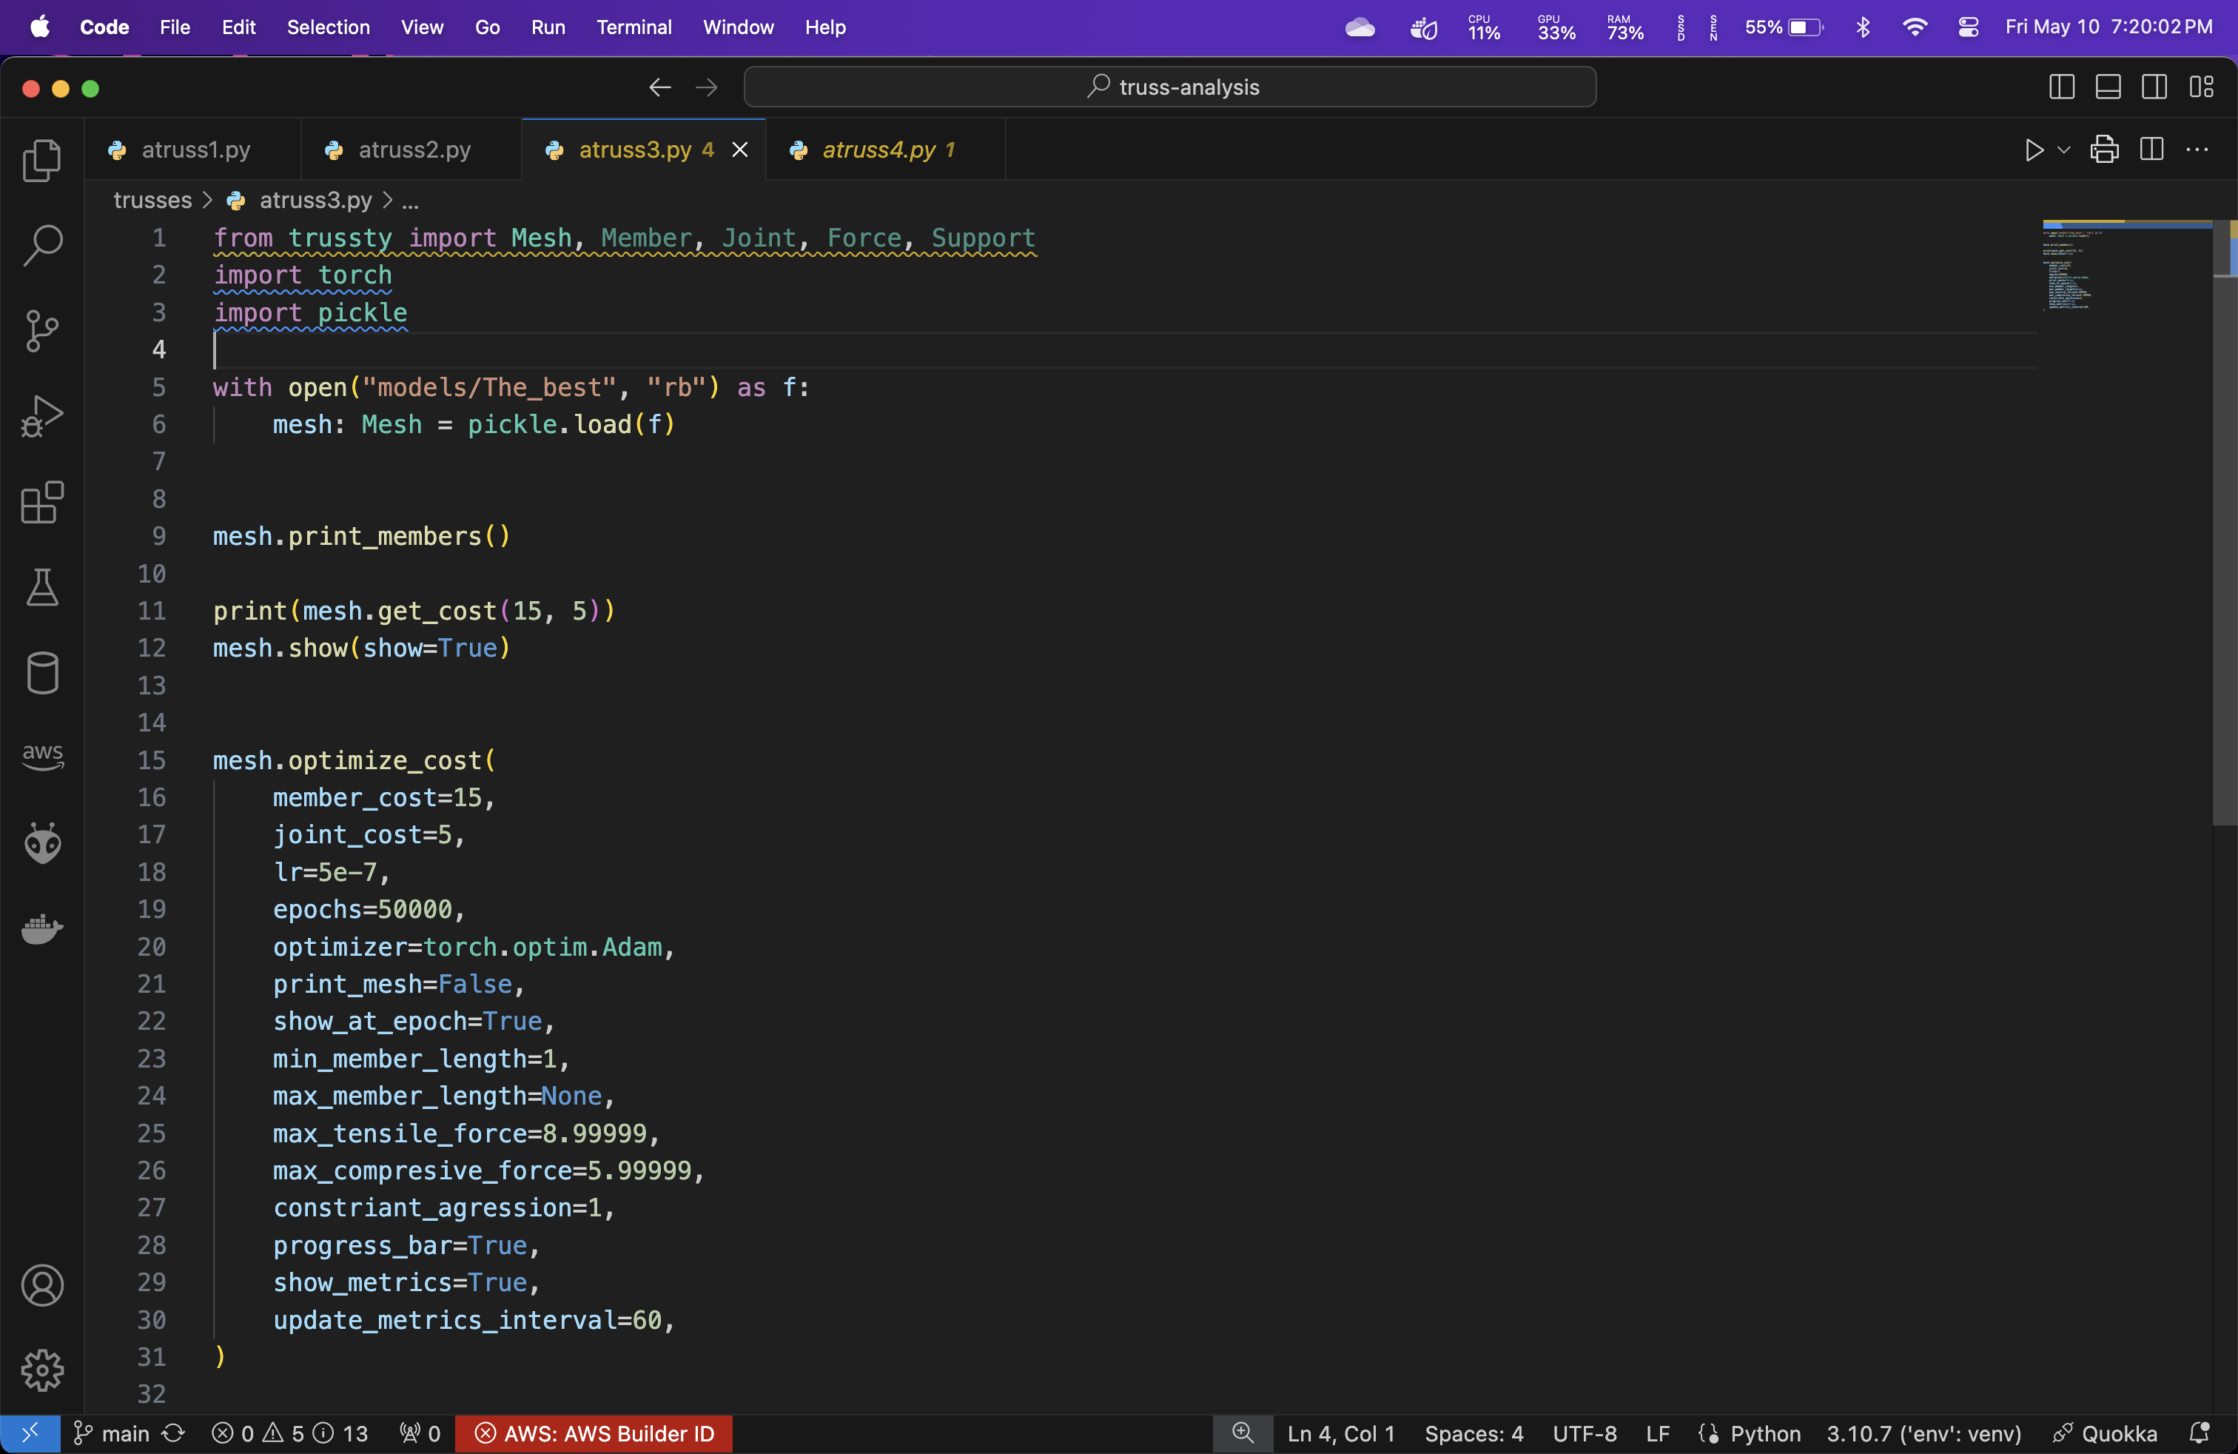Click the print_mesh=False line
This screenshot has width=2238, height=1454.
click(399, 985)
